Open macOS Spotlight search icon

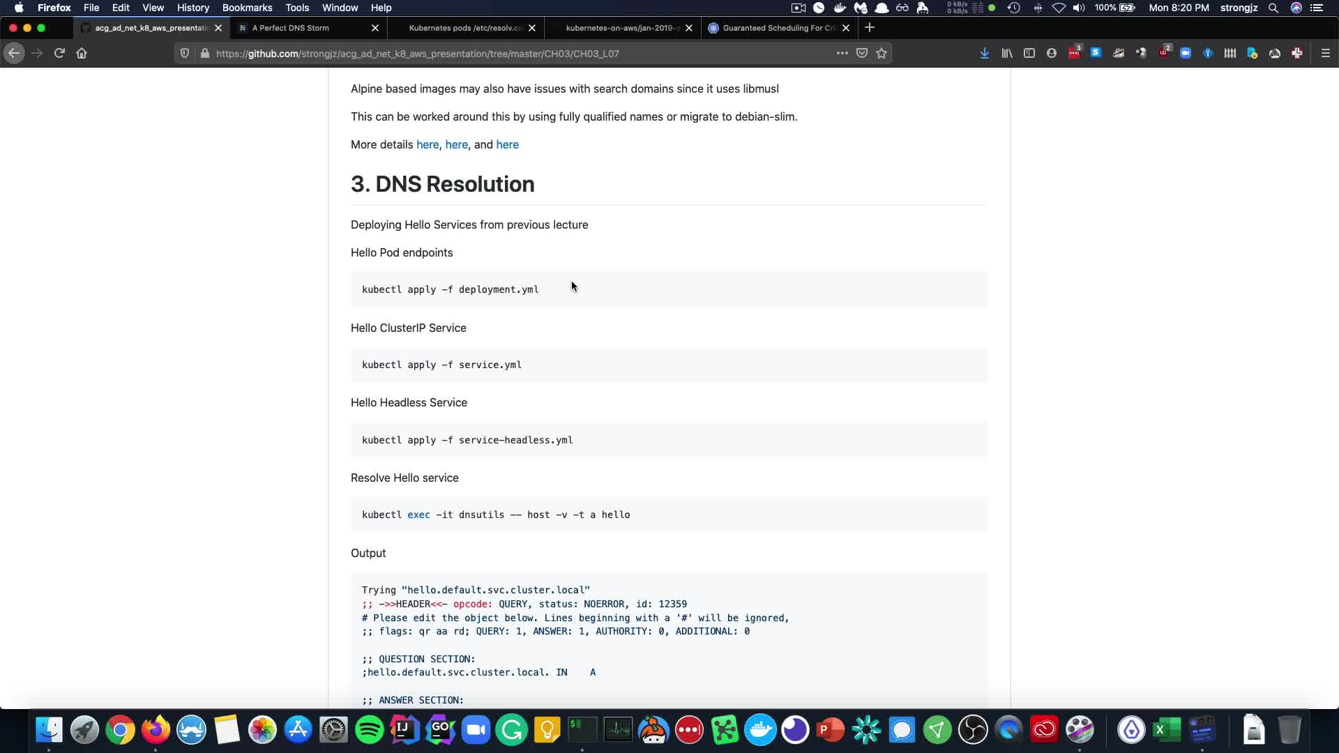(1273, 8)
